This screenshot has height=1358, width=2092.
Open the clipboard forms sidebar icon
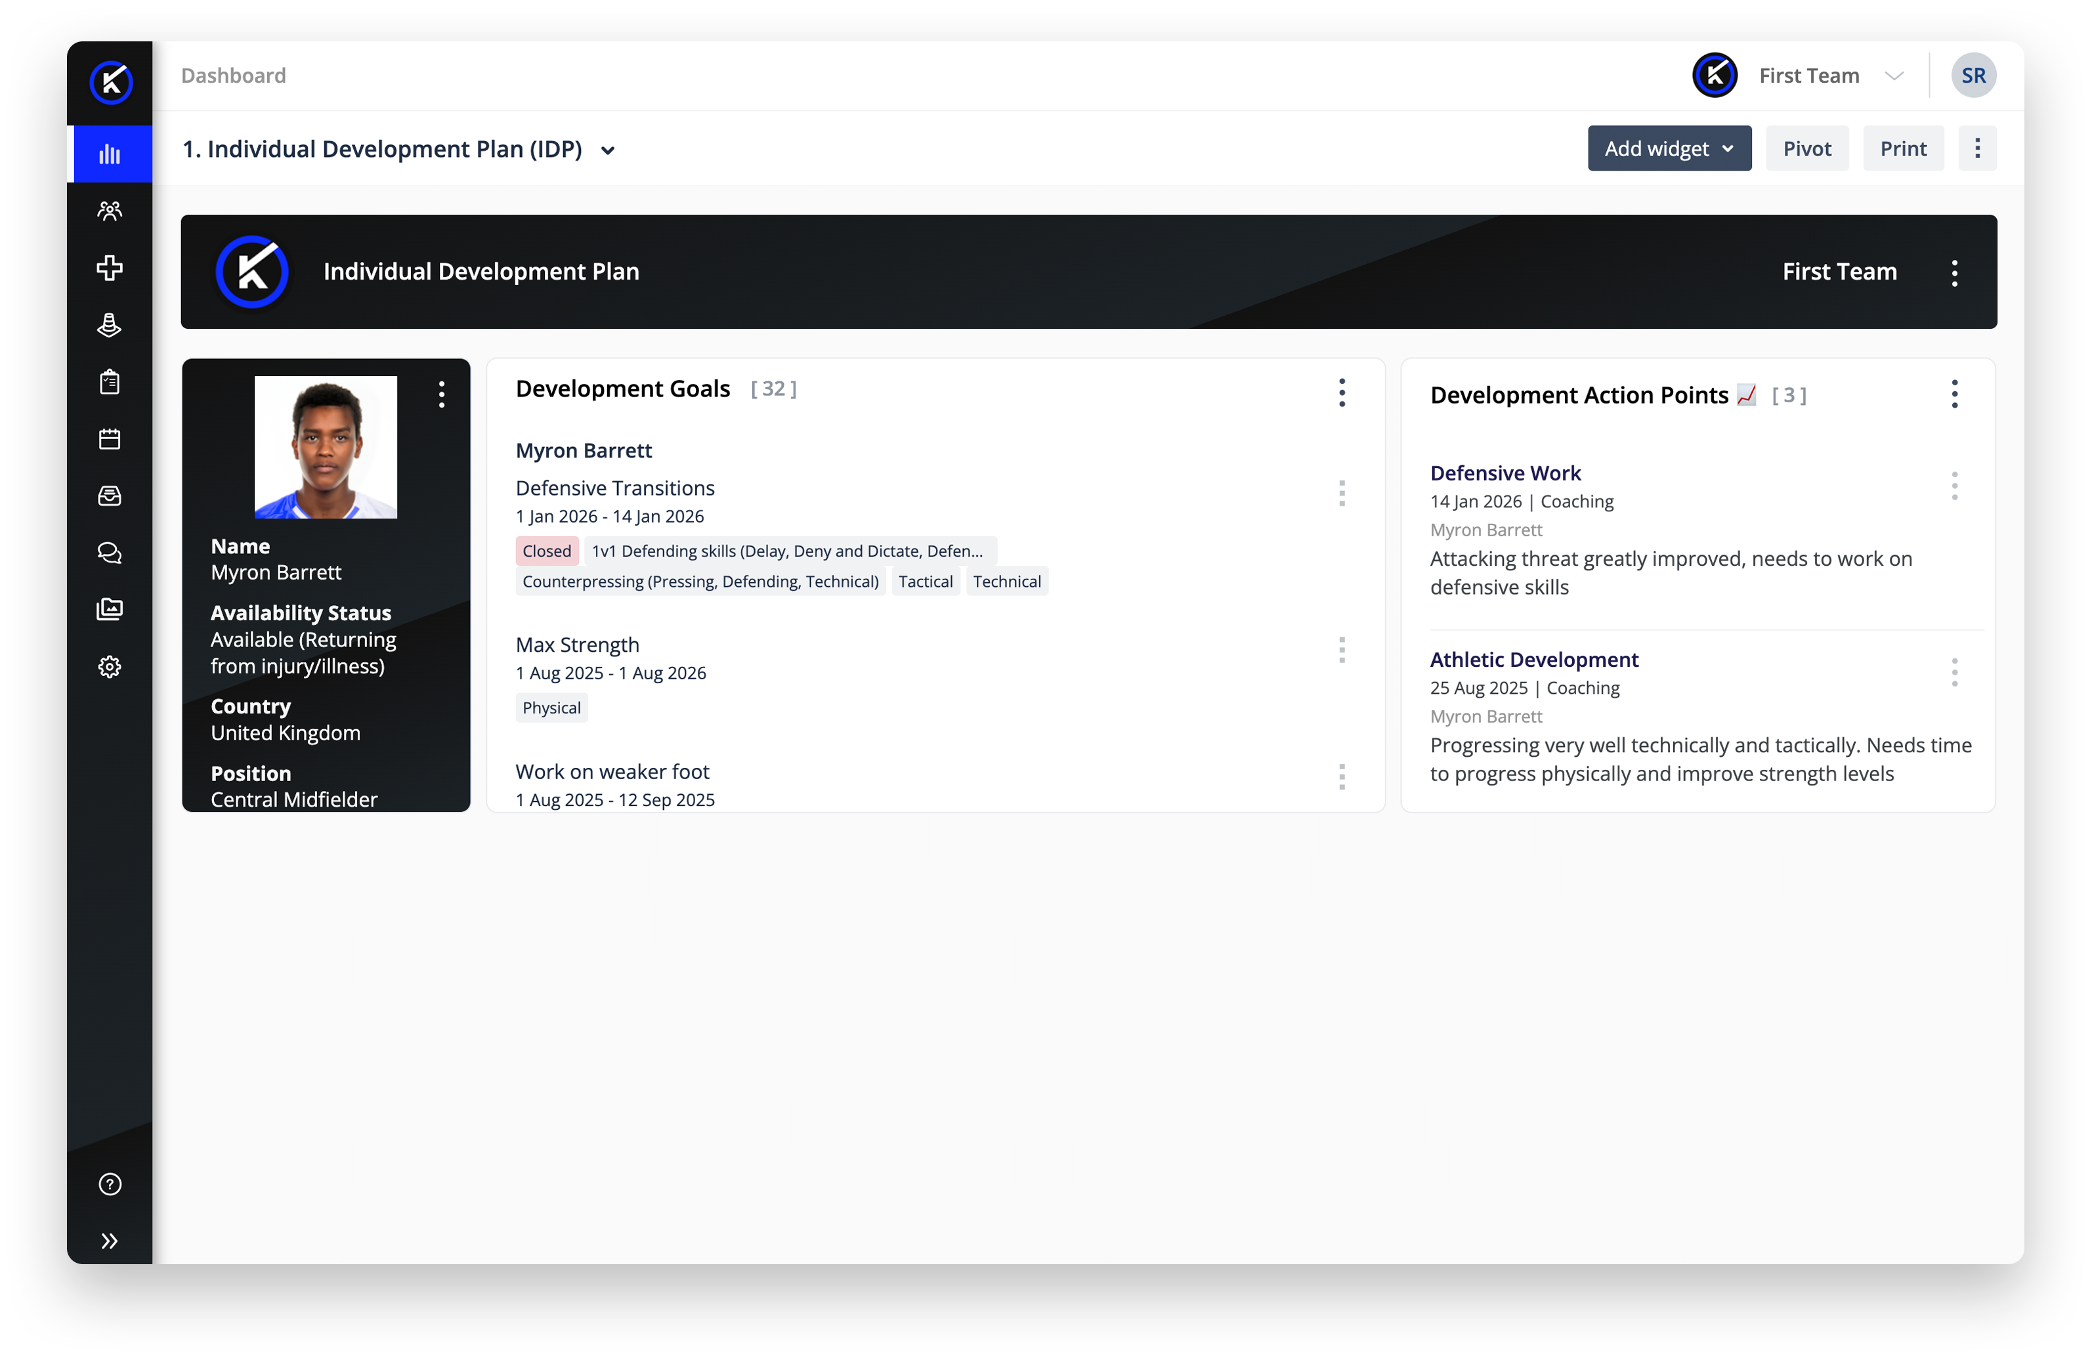(x=109, y=383)
